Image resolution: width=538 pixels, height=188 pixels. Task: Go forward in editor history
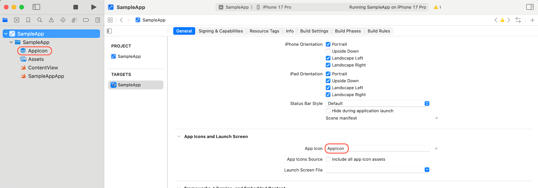pyautogui.click(x=129, y=20)
